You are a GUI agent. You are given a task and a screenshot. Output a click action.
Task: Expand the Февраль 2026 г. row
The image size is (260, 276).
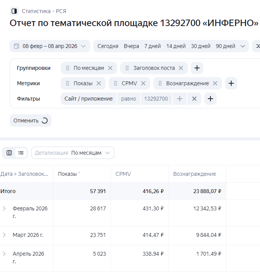tap(4, 208)
